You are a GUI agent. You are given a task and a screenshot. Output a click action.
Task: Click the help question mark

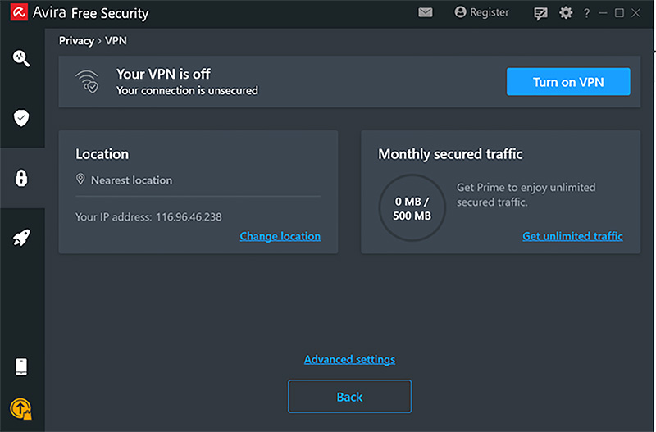pos(586,13)
